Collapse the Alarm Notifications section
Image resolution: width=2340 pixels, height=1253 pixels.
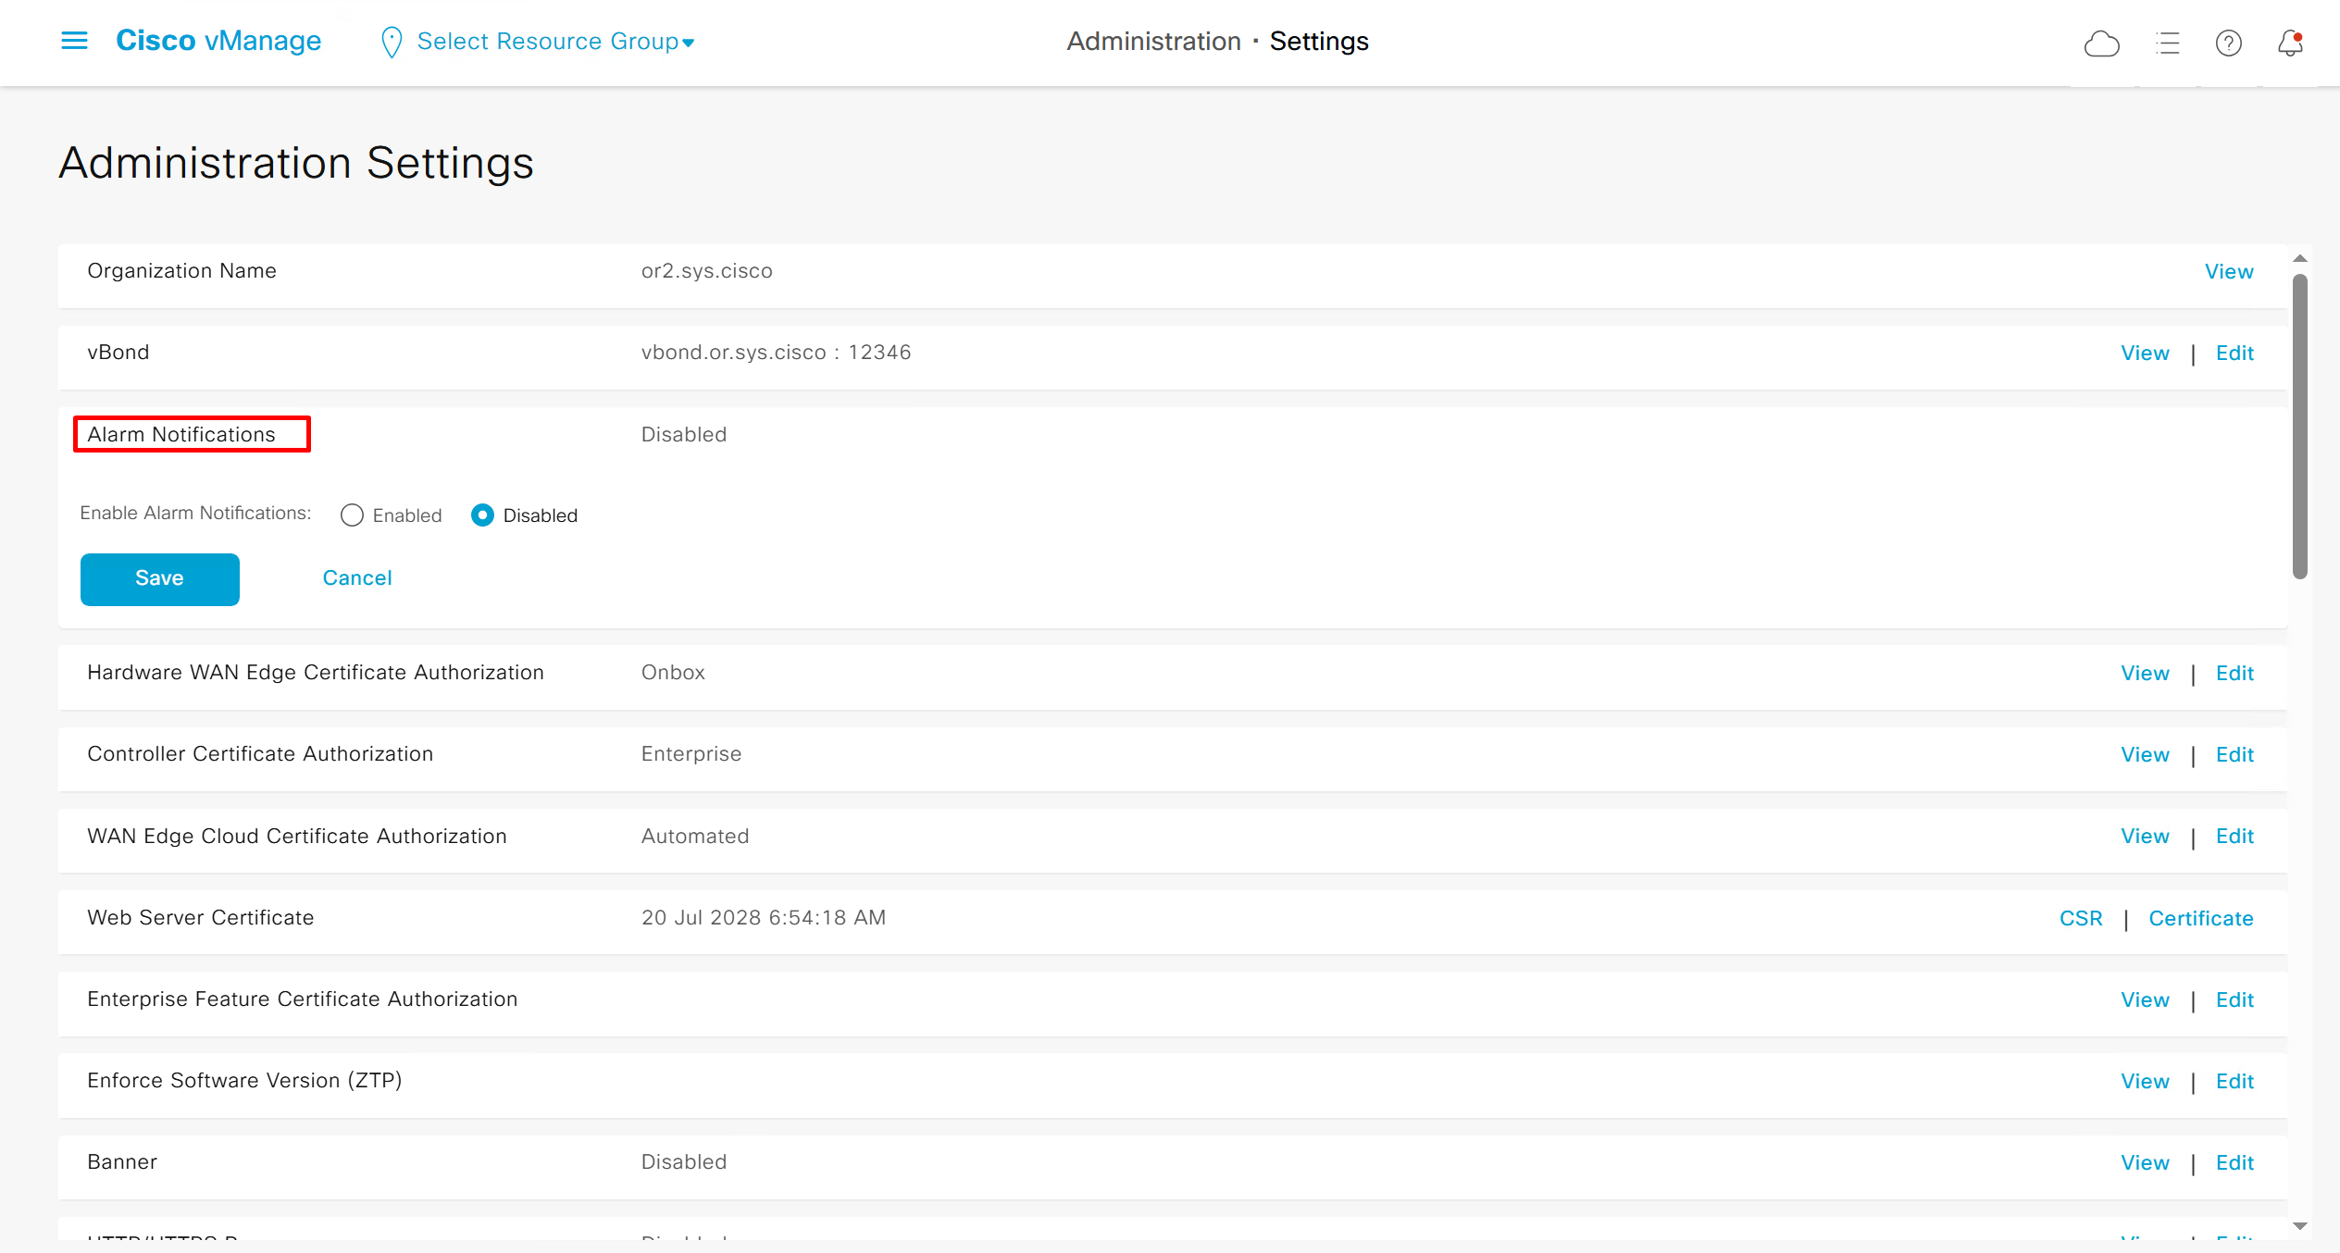(x=181, y=434)
